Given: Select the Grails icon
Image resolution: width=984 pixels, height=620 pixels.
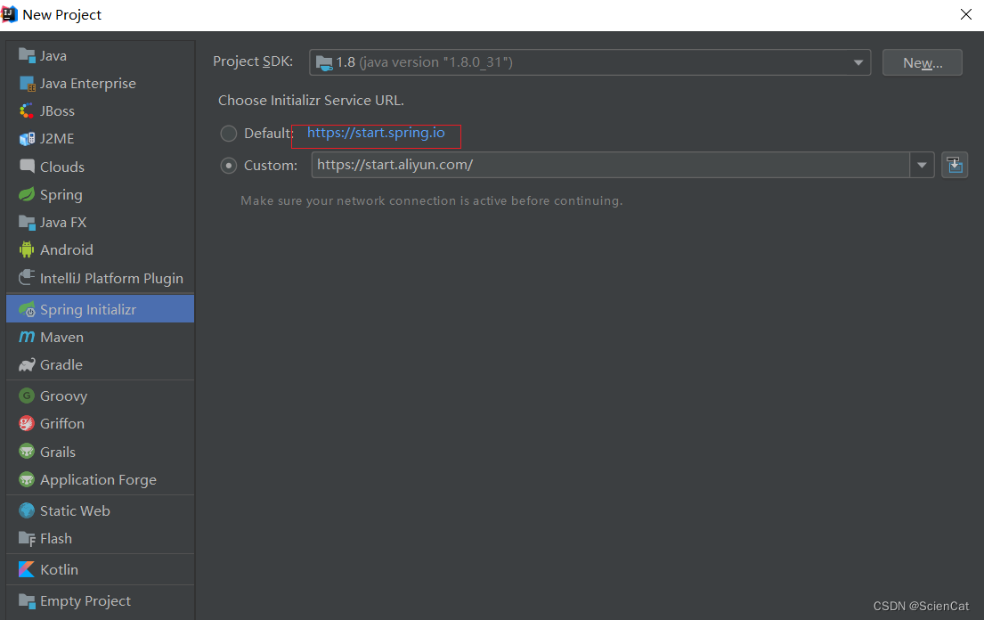Looking at the screenshot, I should pyautogui.click(x=27, y=452).
